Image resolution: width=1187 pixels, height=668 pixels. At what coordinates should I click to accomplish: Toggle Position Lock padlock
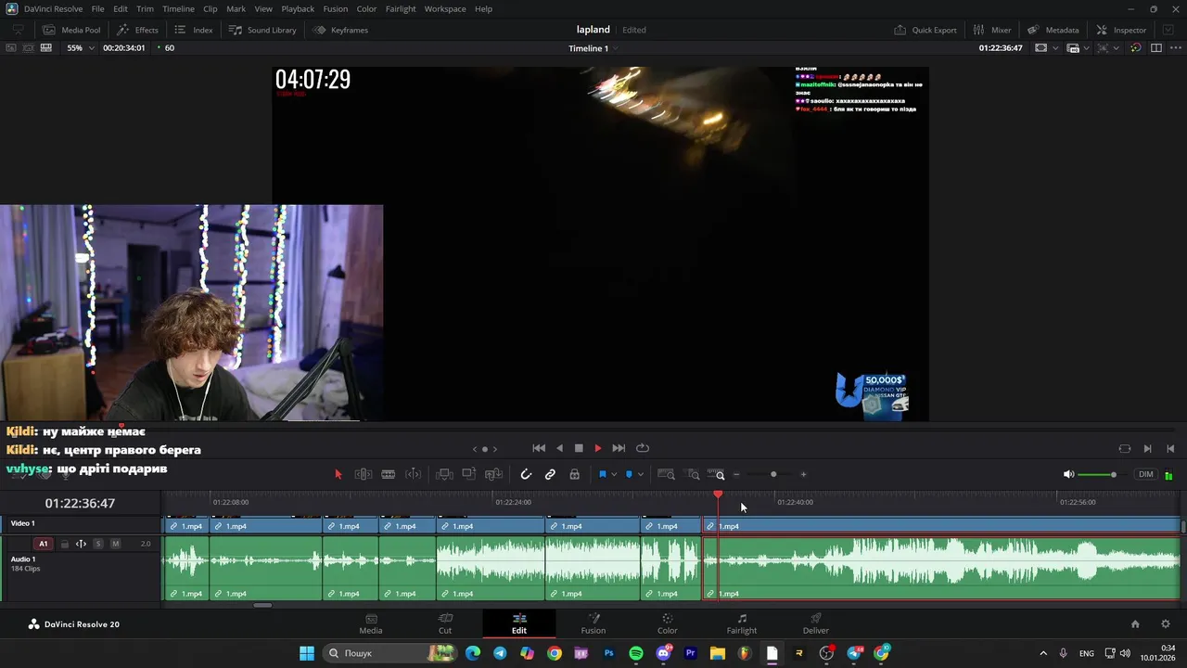coord(575,474)
